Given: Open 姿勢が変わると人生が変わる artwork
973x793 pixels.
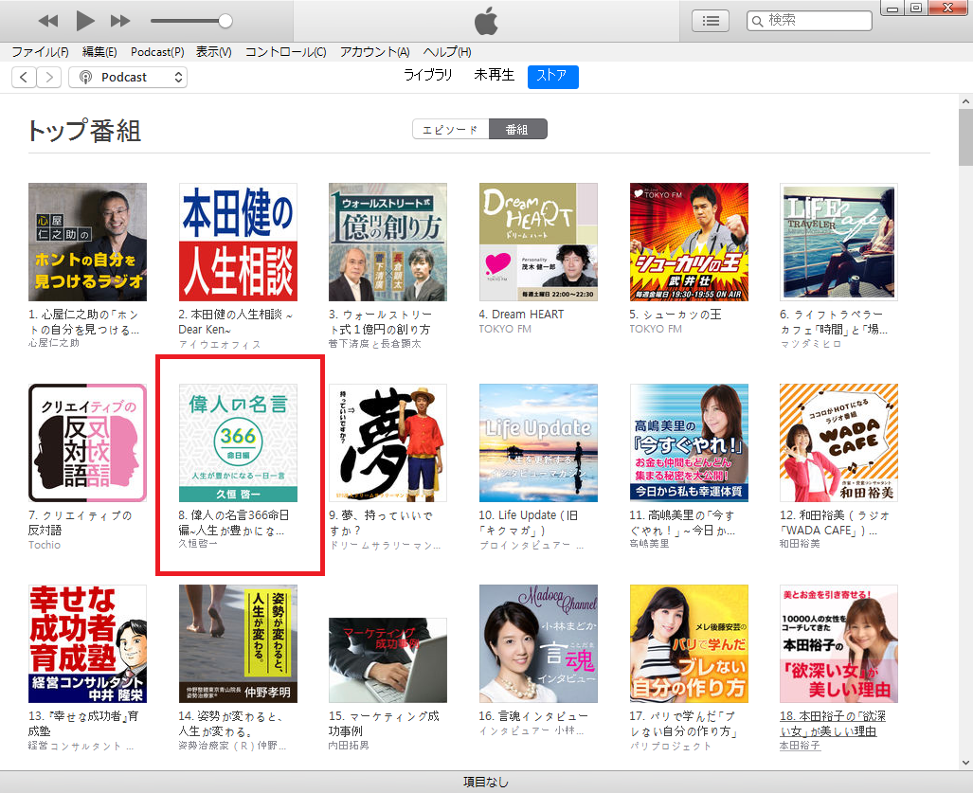Looking at the screenshot, I should (x=239, y=644).
